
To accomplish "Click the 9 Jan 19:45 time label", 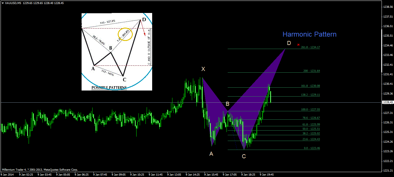I will tap(267, 175).
